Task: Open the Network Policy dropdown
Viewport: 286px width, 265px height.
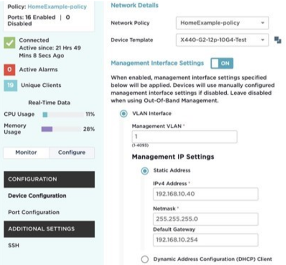Action: [x=222, y=23]
